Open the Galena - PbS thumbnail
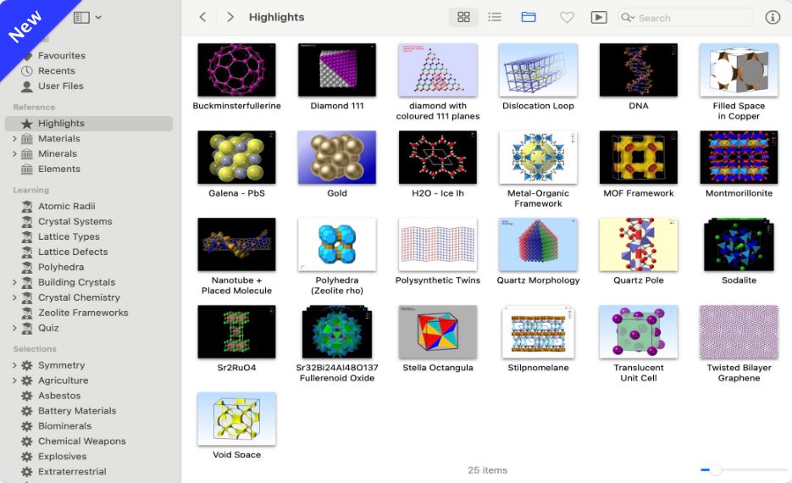Viewport: 792px width, 483px height. click(x=236, y=157)
